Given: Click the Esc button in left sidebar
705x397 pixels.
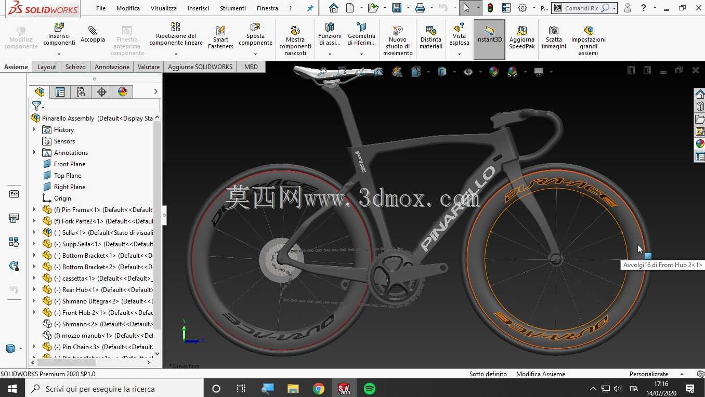Looking at the screenshot, I should point(14,194).
